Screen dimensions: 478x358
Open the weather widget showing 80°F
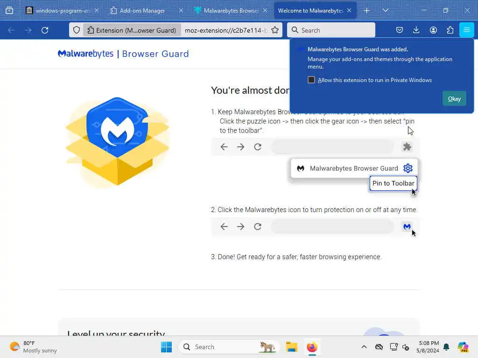pos(33,347)
